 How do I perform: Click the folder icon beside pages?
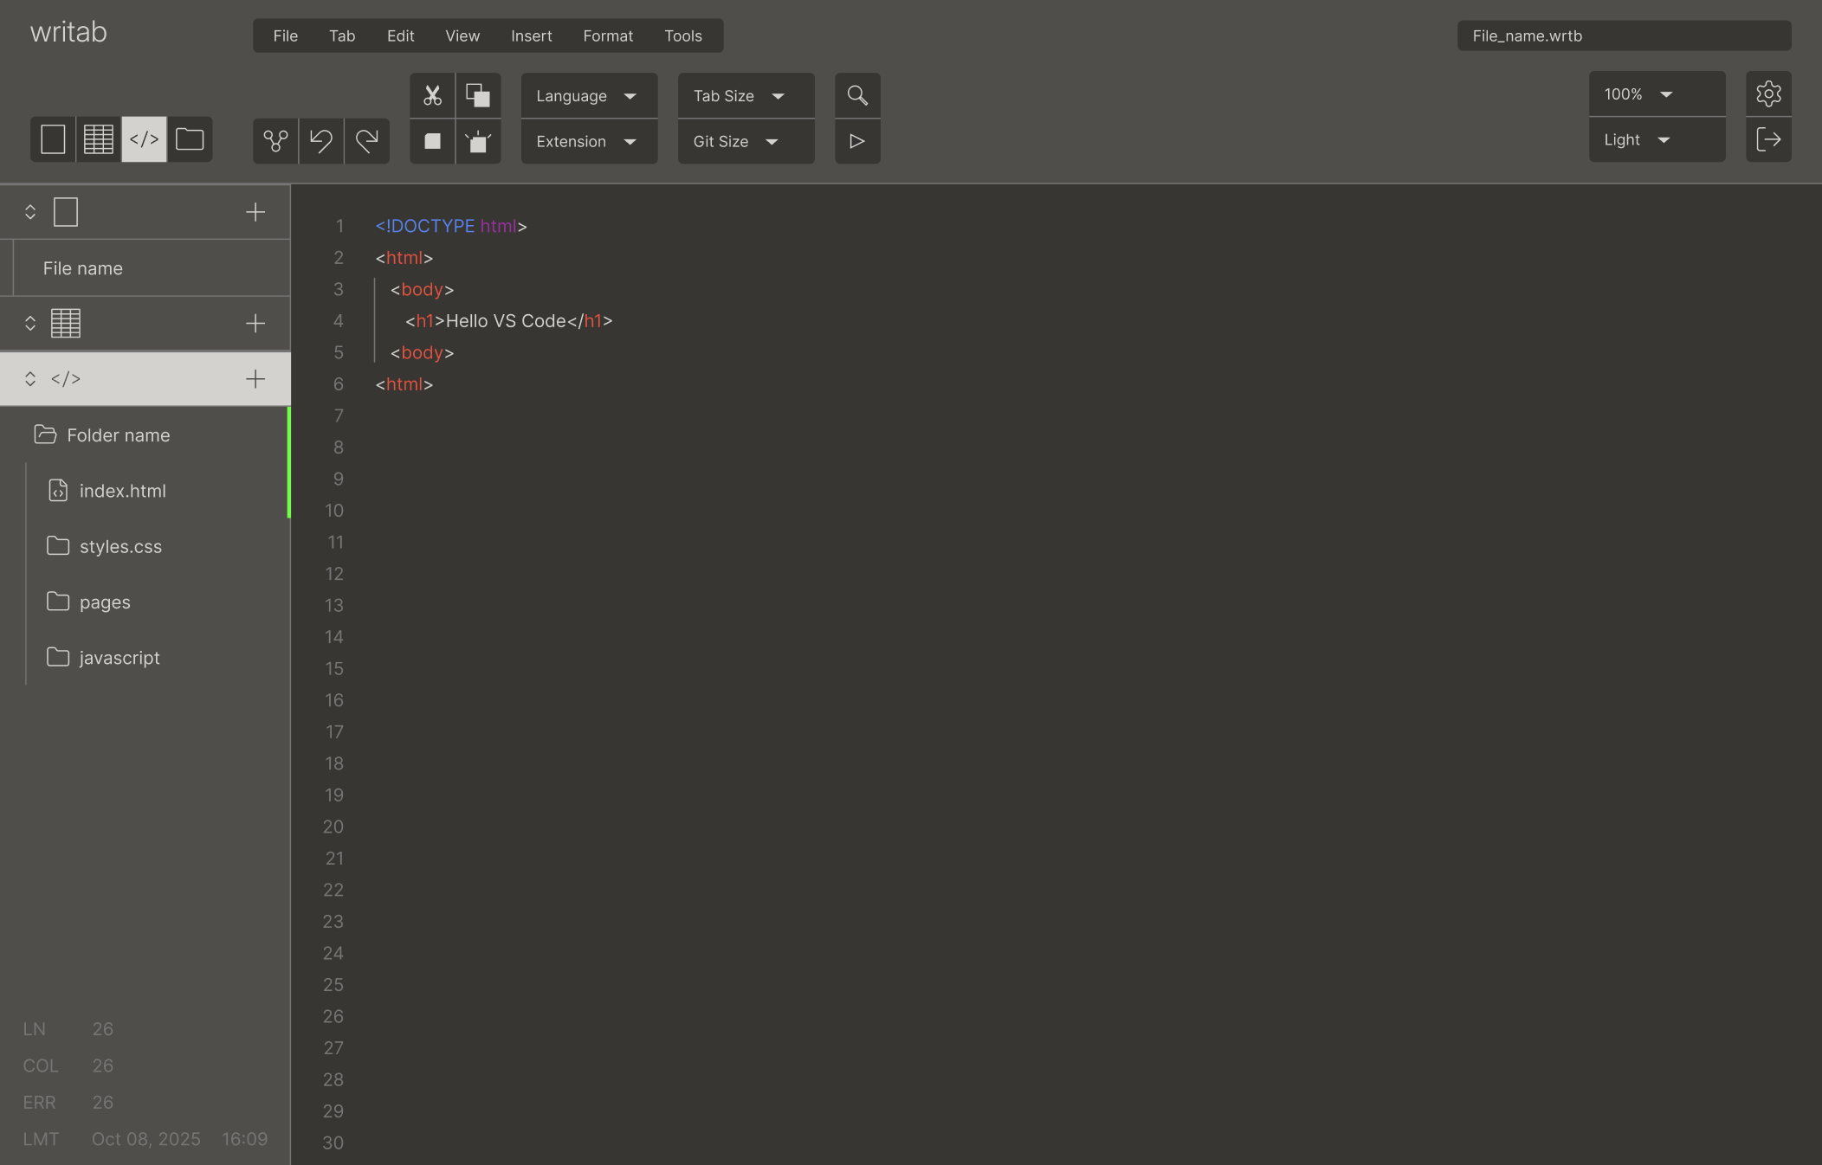coord(58,602)
